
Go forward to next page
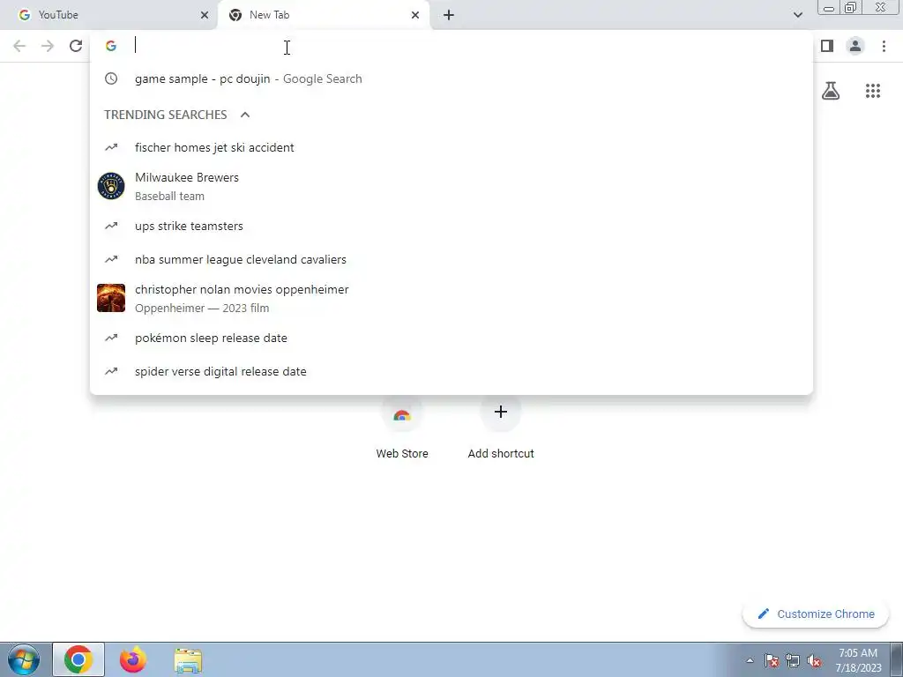48,46
